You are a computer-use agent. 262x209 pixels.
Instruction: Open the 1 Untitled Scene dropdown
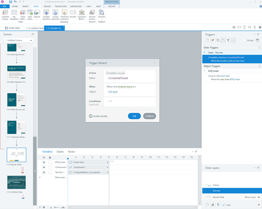coord(18,40)
